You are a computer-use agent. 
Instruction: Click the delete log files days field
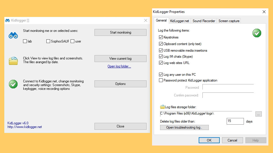click(x=235, y=121)
